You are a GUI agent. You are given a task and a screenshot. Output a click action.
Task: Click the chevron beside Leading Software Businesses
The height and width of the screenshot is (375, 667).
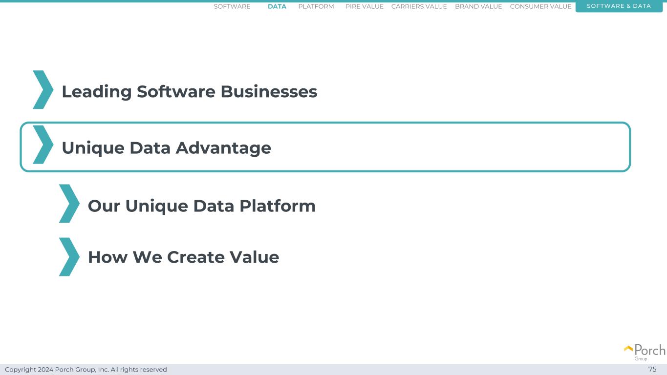[43, 90]
